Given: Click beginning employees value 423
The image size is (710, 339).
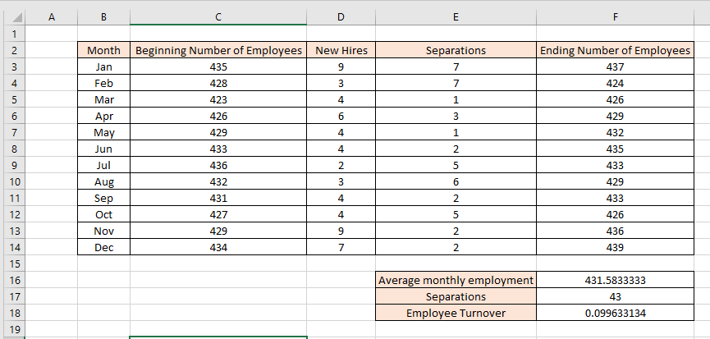Looking at the screenshot, I should (x=218, y=99).
